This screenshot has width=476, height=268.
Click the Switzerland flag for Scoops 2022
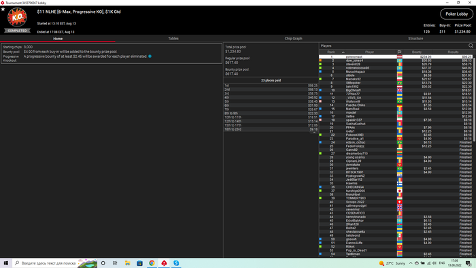(400, 202)
